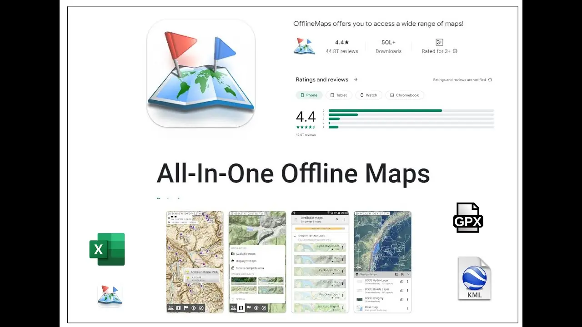The image size is (582, 327).
Task: Select the Phone device tab
Action: coord(309,95)
